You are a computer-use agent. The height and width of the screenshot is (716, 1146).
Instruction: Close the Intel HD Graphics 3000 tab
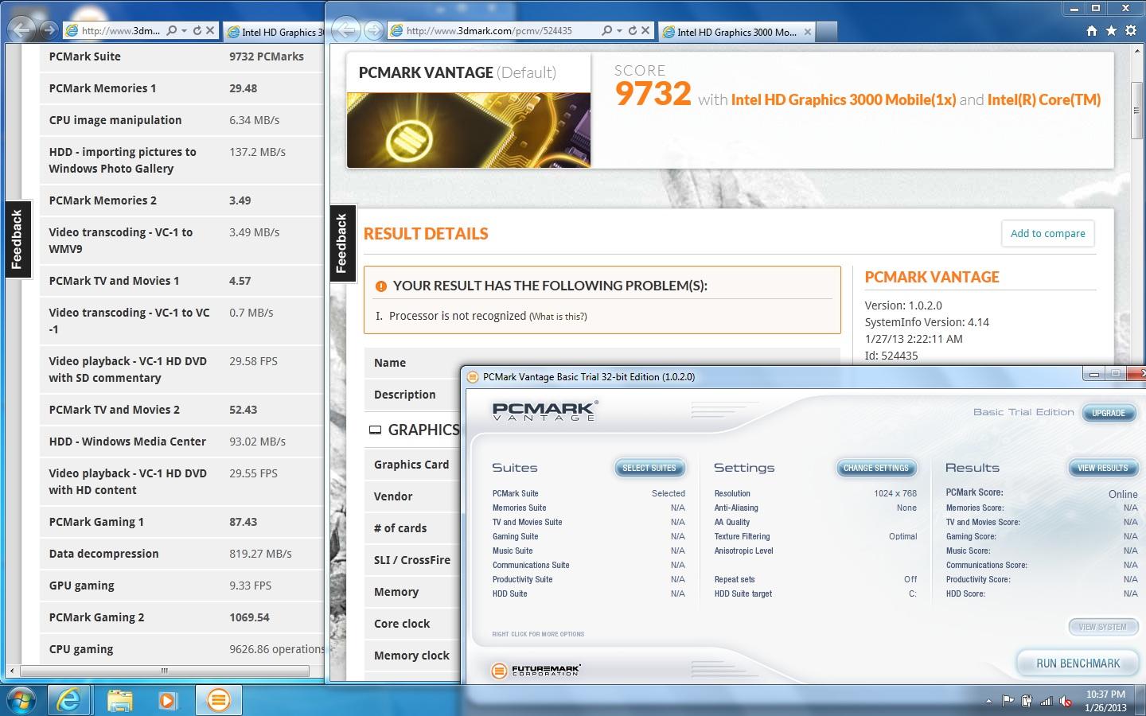point(807,32)
